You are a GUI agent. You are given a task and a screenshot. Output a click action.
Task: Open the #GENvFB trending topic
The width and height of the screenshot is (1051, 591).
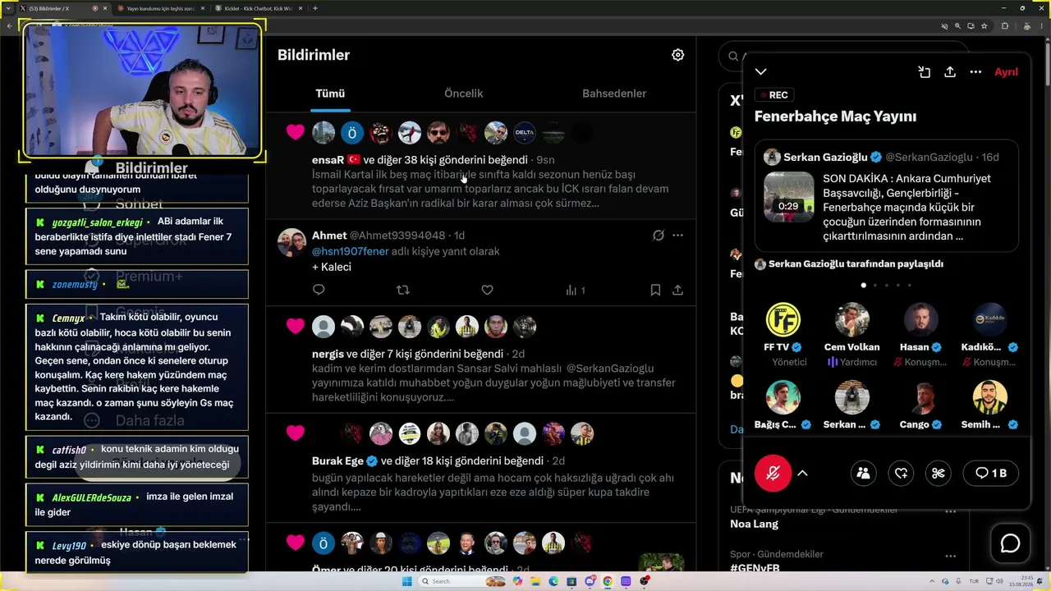(x=755, y=568)
